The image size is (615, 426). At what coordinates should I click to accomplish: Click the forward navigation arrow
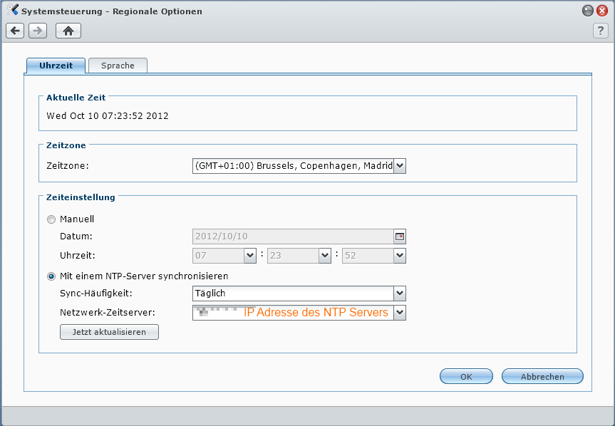click(x=38, y=31)
